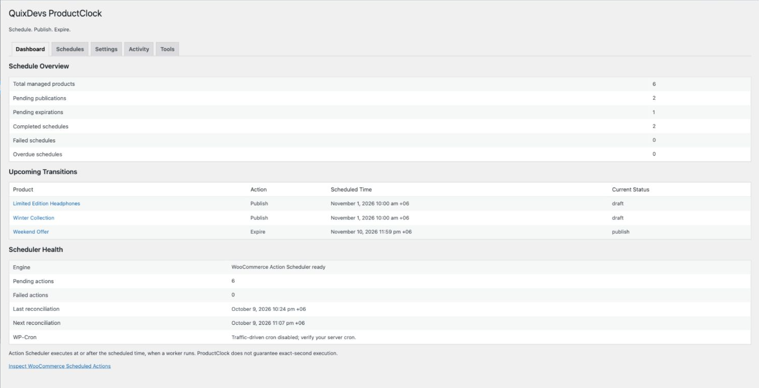Open the Schedules tab
759x388 pixels.
tap(70, 49)
